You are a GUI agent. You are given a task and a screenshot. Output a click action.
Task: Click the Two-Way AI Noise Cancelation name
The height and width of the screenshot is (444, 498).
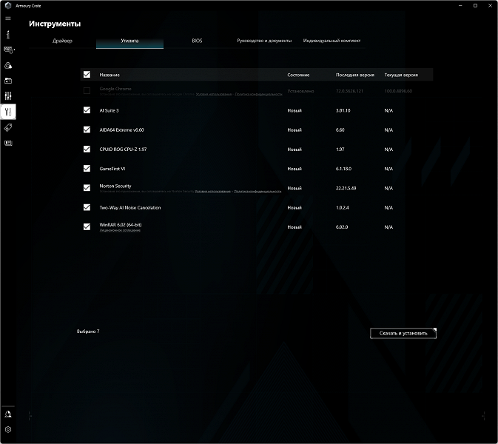tap(130, 208)
